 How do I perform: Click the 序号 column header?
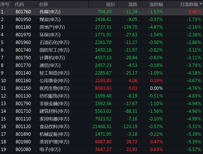tap(5, 4)
